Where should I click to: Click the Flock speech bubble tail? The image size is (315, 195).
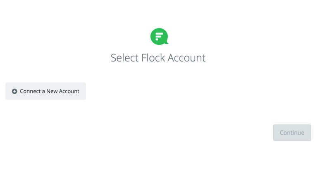pos(166,42)
